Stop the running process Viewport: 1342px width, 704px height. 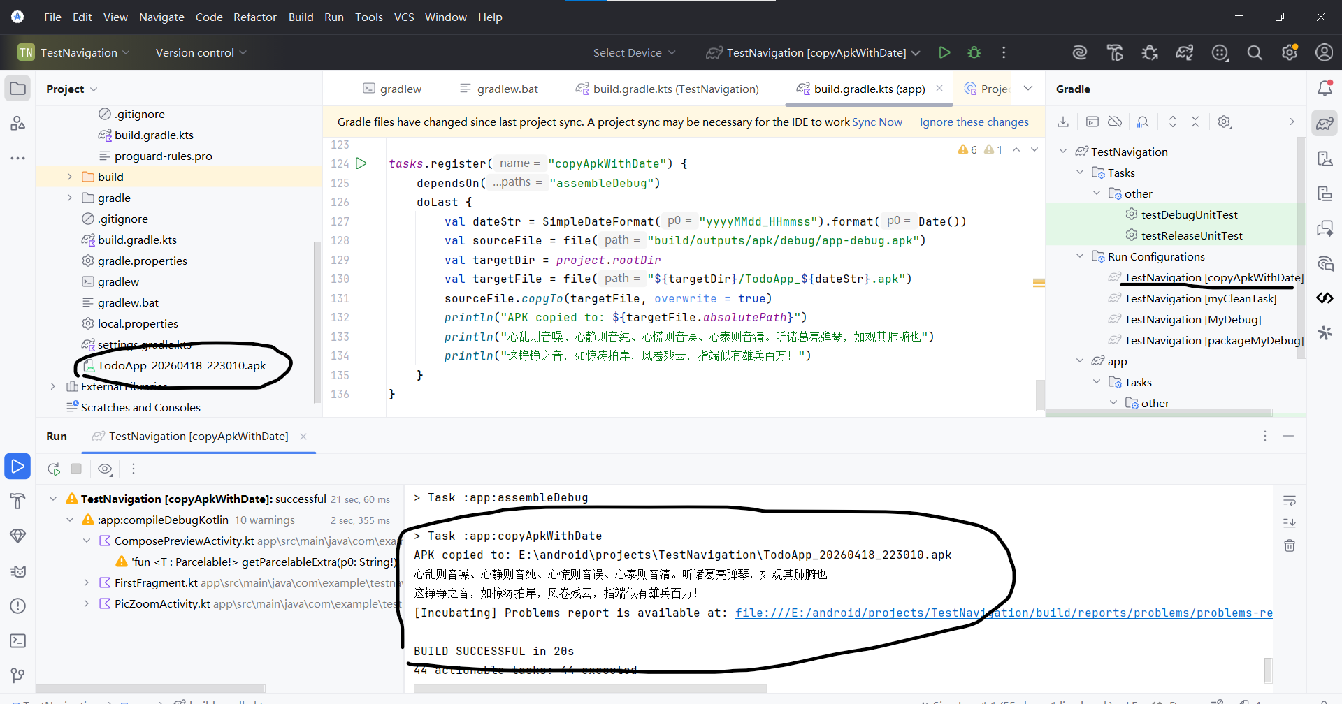pos(77,469)
